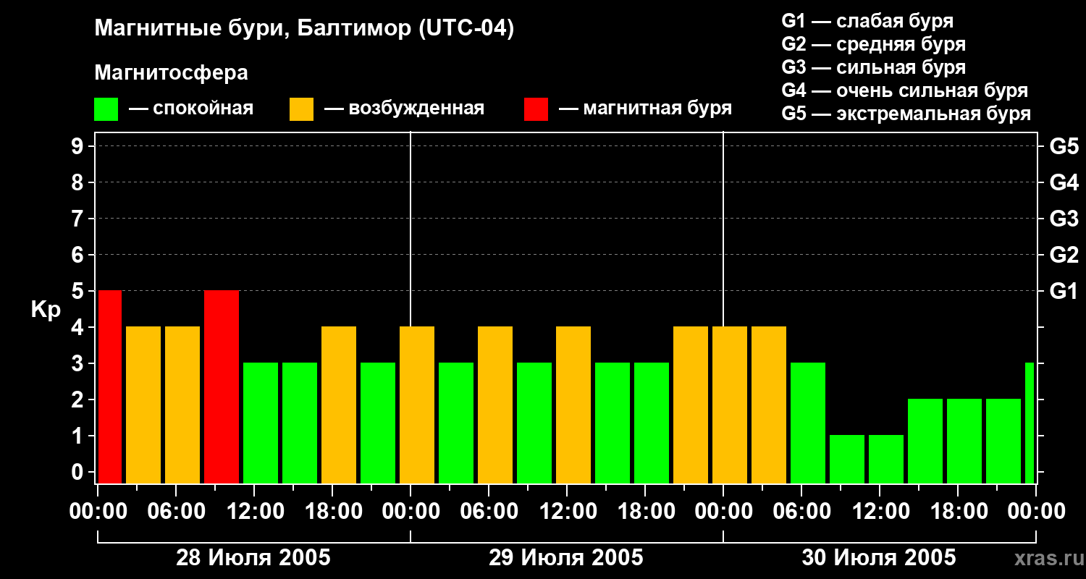This screenshot has height=579, width=1086.
Task: Click the green 'спокойная' legend swatch
Action: click(106, 109)
